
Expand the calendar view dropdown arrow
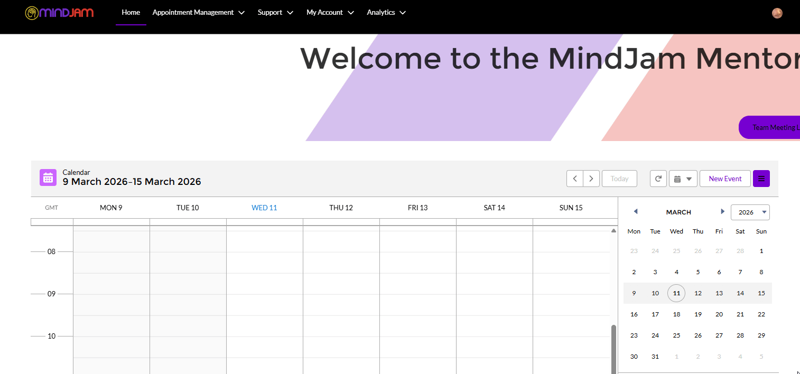tap(690, 179)
